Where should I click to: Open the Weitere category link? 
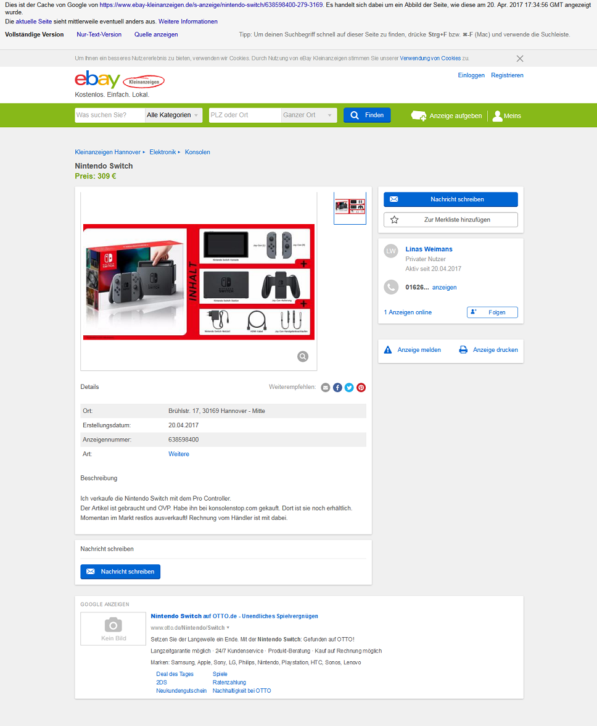coord(179,454)
